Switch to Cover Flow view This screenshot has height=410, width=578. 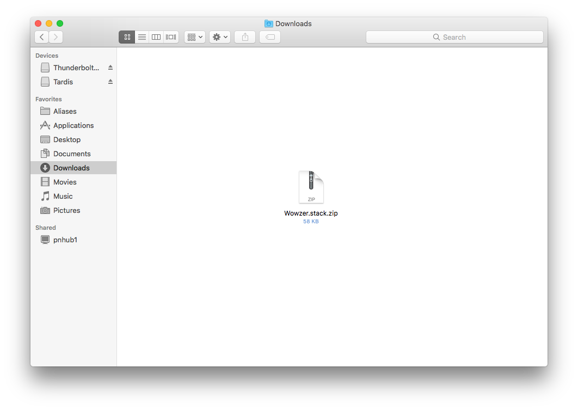coord(171,37)
